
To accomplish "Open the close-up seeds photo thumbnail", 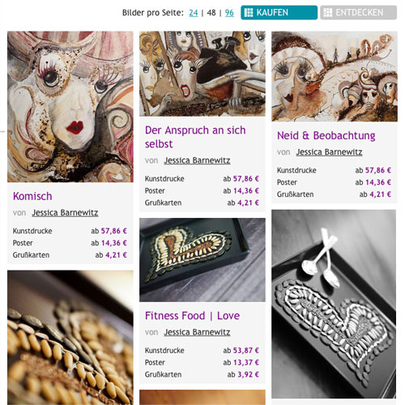I will (70, 338).
